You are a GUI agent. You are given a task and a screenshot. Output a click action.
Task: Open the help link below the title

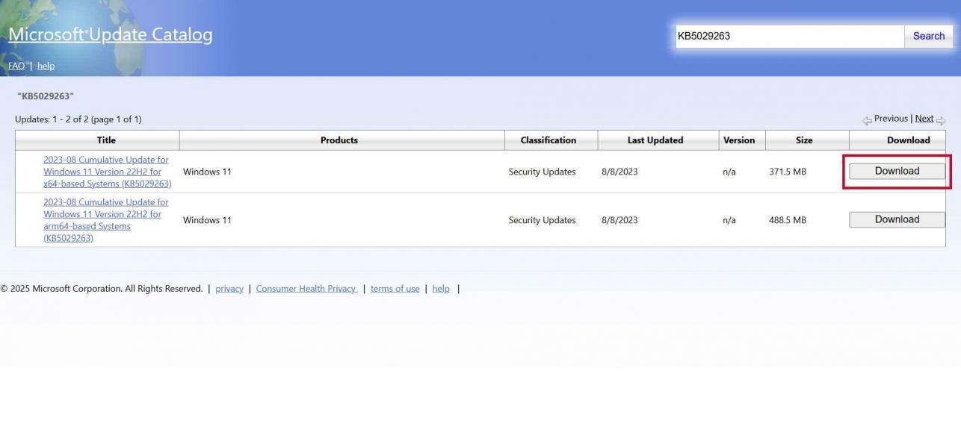tap(46, 66)
